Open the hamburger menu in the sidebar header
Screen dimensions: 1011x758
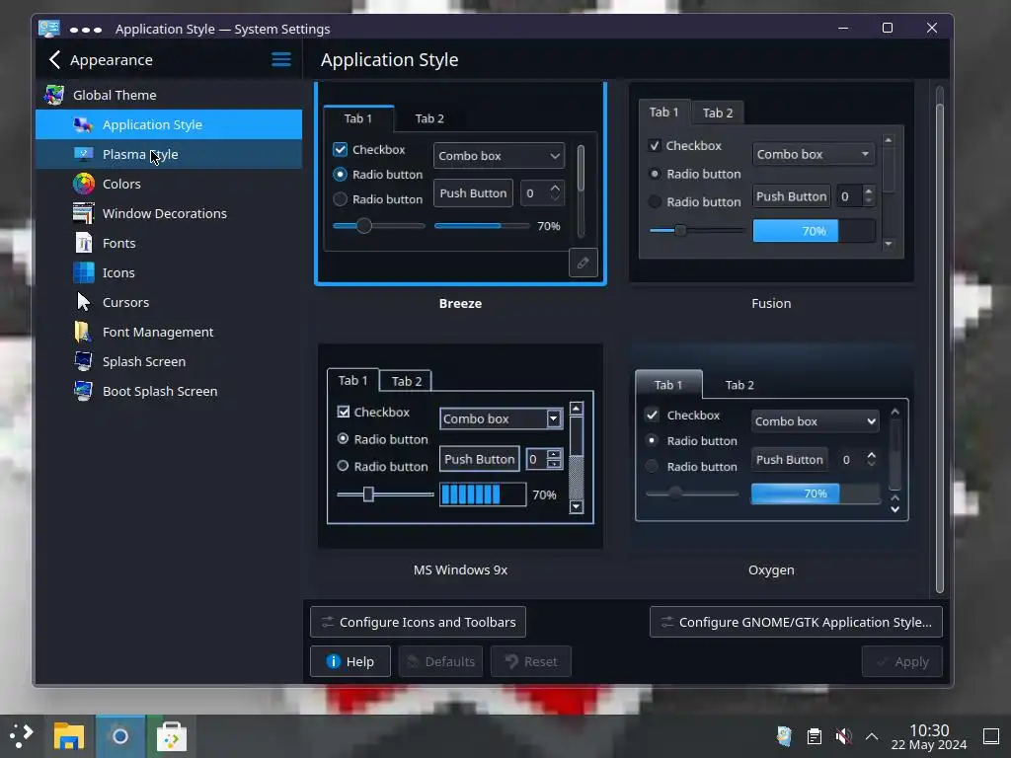280,60
